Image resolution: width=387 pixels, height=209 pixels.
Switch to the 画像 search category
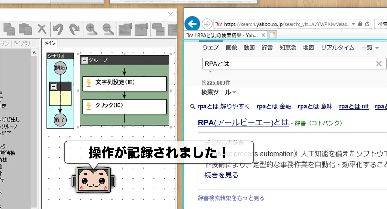(x=231, y=48)
